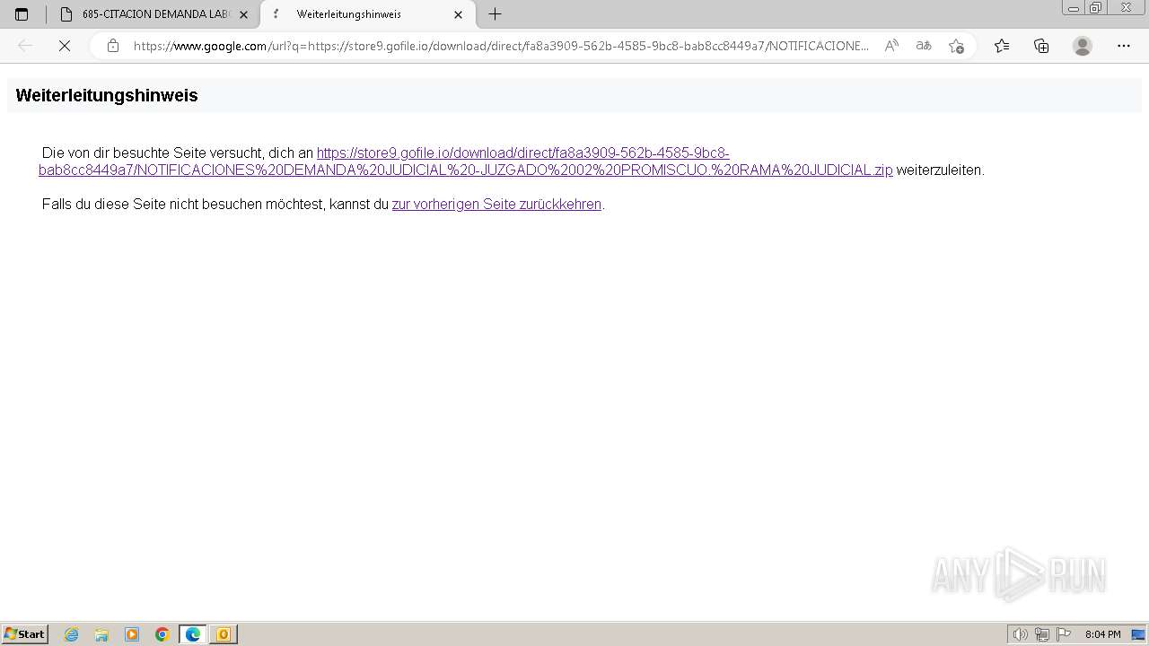Open Settings and more menu
Screen dimensions: 1149x646
[x=1124, y=46]
